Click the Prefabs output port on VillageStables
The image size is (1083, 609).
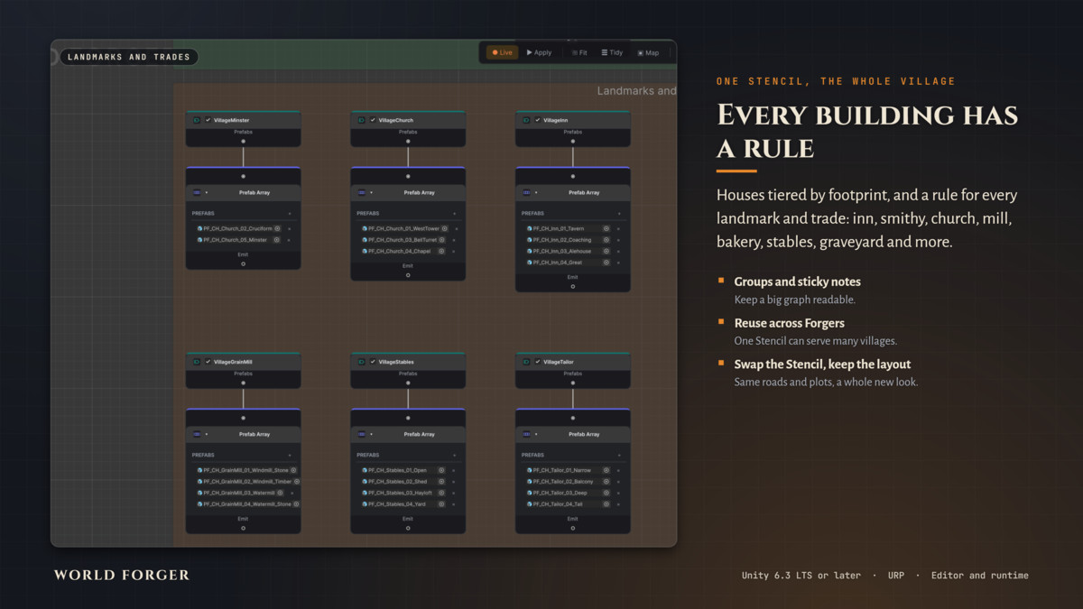coord(408,383)
